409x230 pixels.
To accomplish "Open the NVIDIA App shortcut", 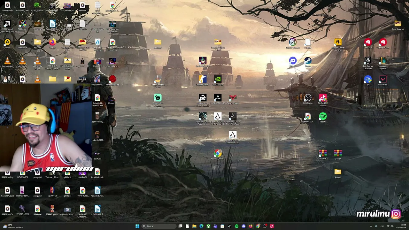I will 218,81.
